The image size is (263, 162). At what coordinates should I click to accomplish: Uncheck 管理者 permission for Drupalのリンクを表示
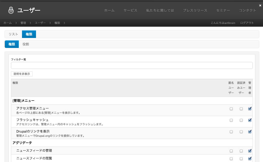click(x=249, y=132)
